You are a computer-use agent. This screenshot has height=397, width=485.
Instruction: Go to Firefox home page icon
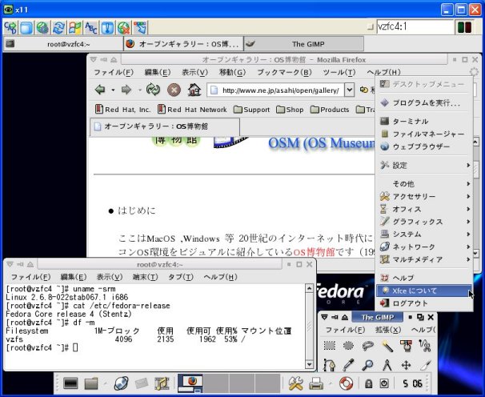pyautogui.click(x=194, y=90)
